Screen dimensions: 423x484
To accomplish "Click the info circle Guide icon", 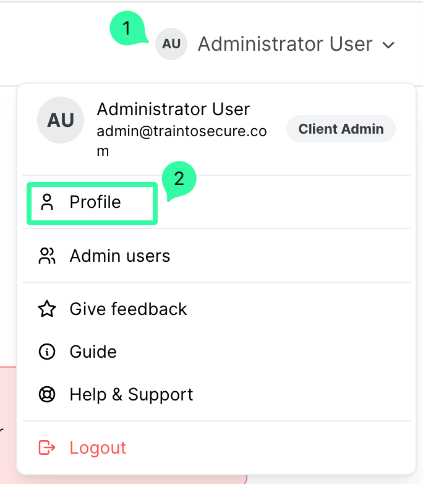I will point(47,352).
